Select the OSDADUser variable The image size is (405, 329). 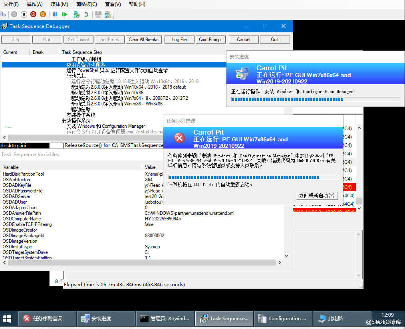[x=15, y=202]
